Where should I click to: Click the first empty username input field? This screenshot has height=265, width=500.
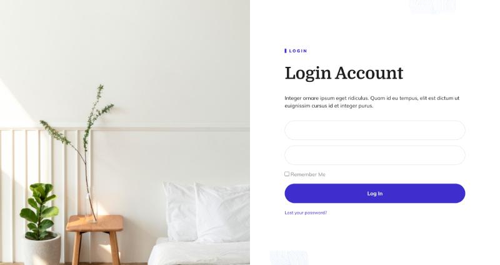(x=374, y=130)
